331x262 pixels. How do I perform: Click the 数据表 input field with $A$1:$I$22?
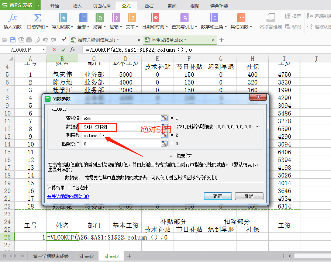121,127
